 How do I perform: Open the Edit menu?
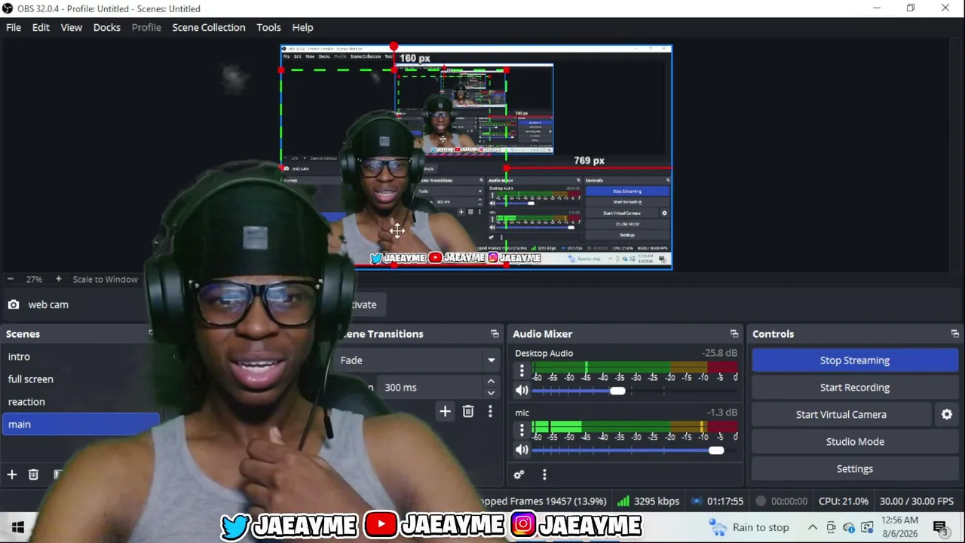click(41, 27)
